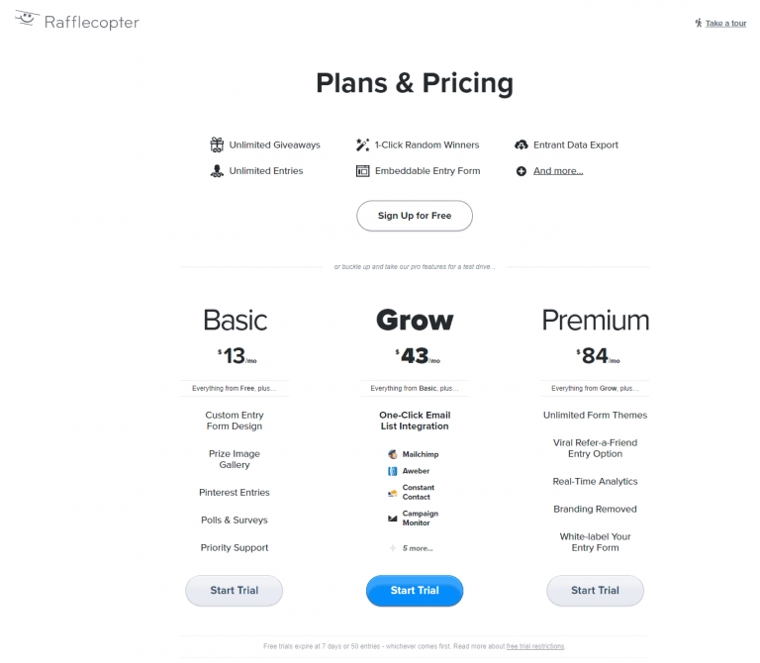Start Trial for the Premium plan
Image resolution: width=760 pixels, height=663 pixels.
(595, 591)
